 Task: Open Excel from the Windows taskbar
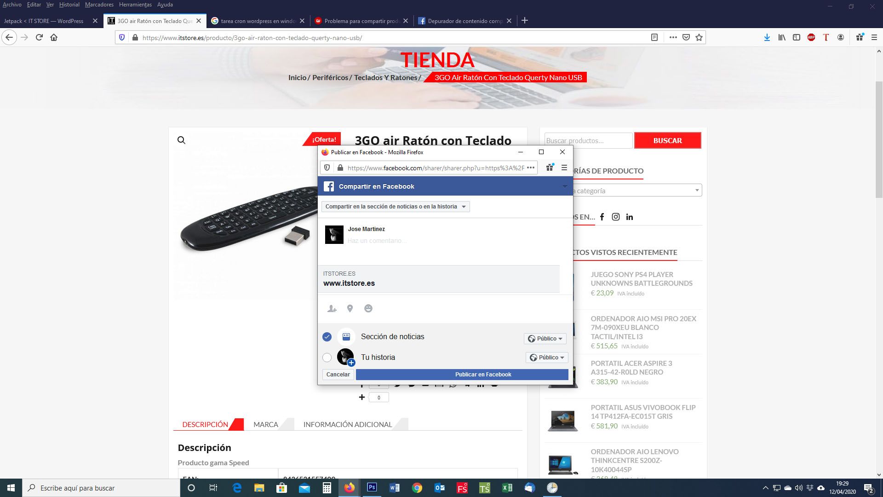click(x=507, y=488)
